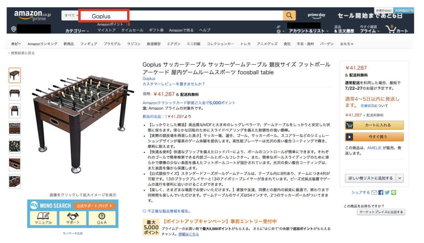Click the 今すぐ買う button
Screen dimensions: 424x243
374,137
